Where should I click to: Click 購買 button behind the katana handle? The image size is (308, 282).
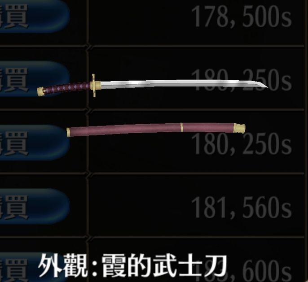35,79
